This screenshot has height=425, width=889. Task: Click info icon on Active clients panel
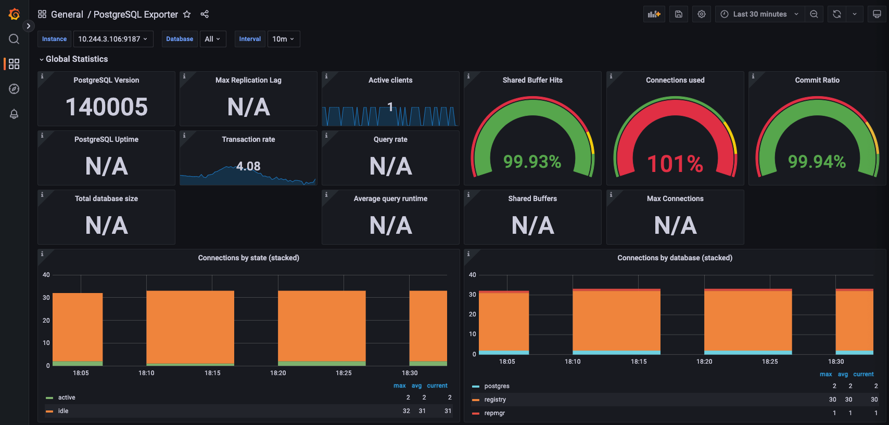(x=326, y=76)
